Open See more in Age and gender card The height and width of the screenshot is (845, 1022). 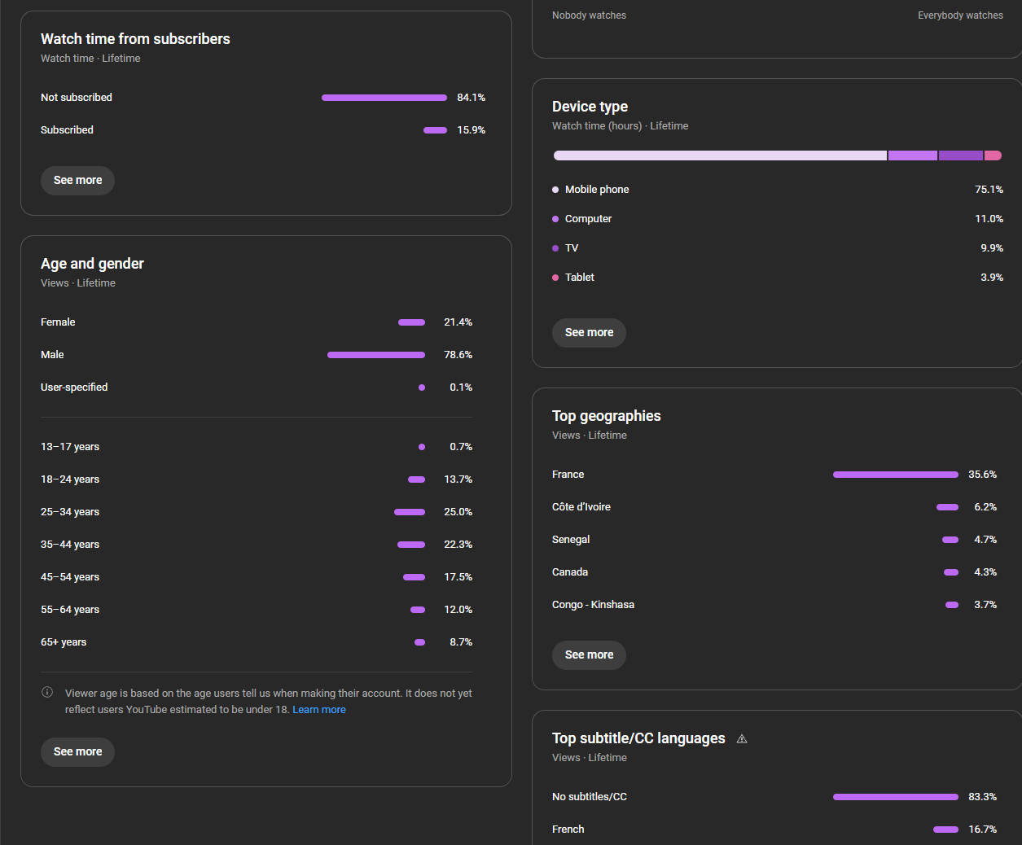[x=77, y=752]
